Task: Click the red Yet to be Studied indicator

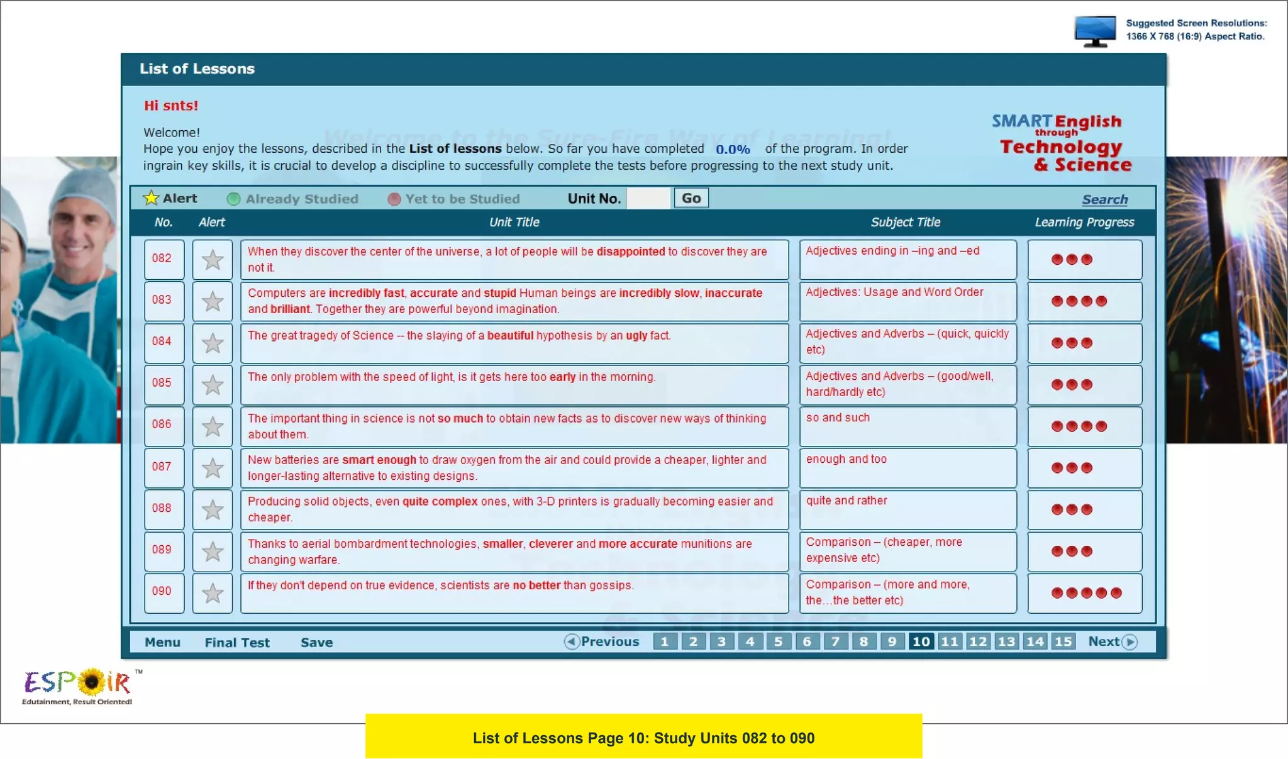Action: click(394, 199)
